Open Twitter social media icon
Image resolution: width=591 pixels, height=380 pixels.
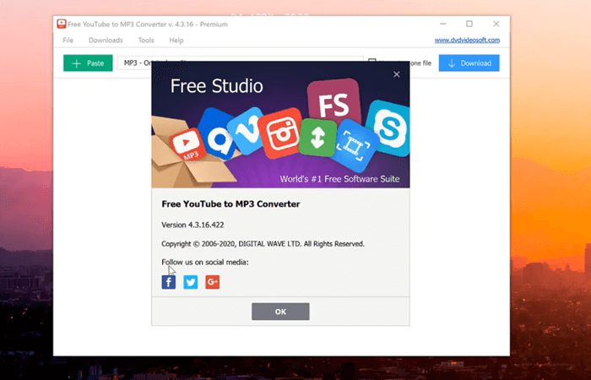click(190, 282)
